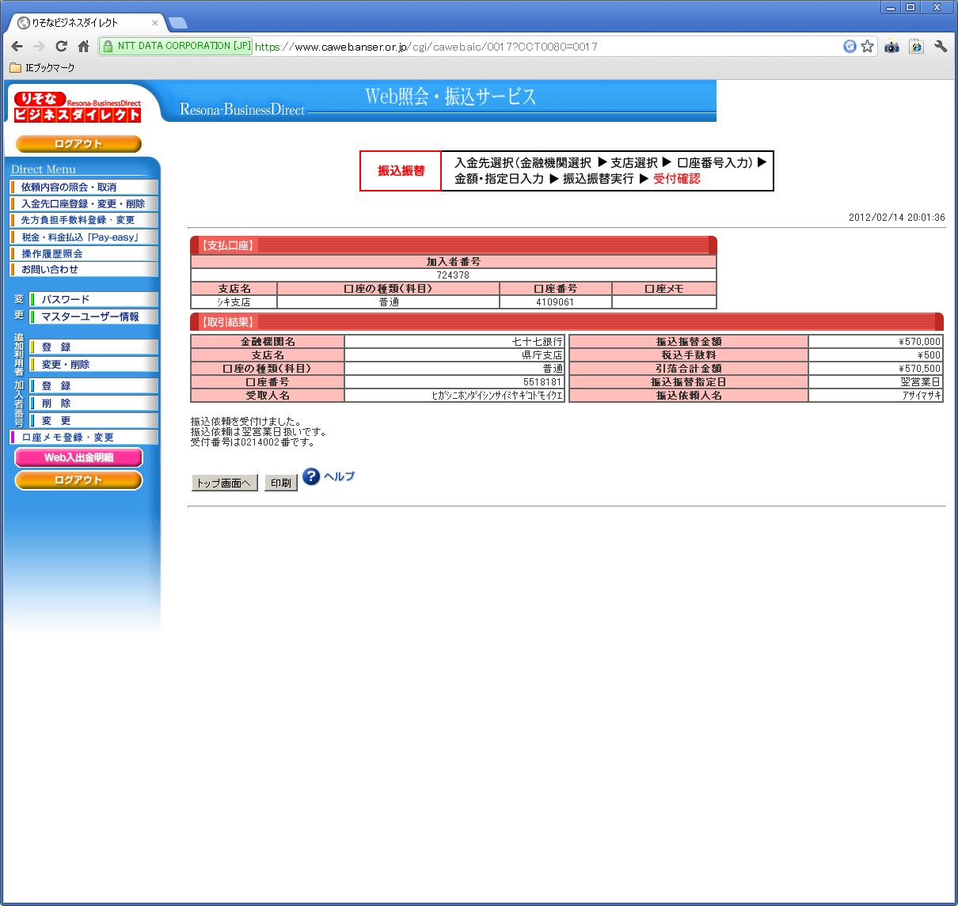Click the 印刷 print button
The width and height of the screenshot is (958, 906).
click(281, 483)
